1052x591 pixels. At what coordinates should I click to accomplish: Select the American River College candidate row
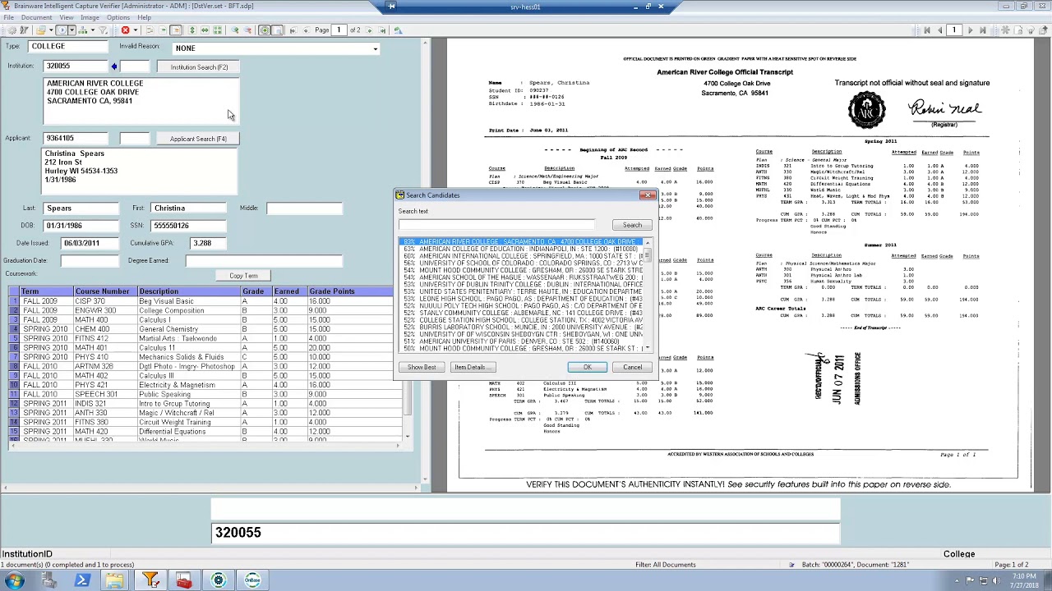[x=522, y=242]
